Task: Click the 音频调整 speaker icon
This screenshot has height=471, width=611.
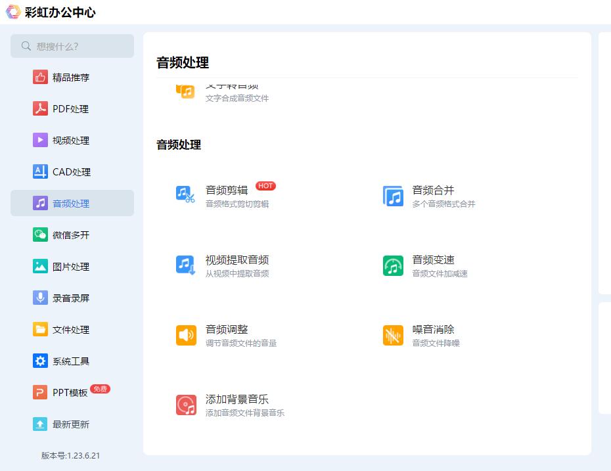Action: coord(186,335)
